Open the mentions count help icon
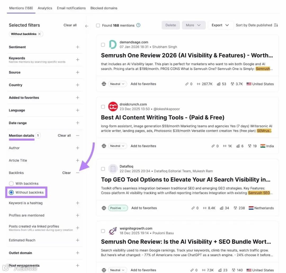Viewport: 286px width, 273px height. tap(138, 25)
